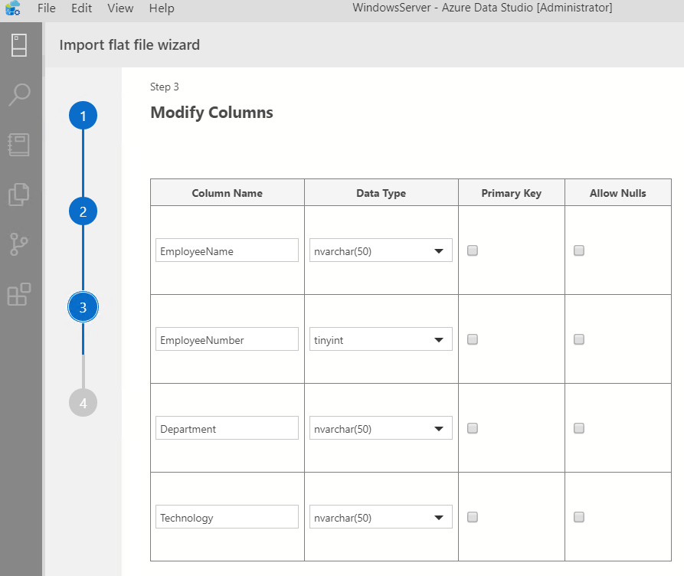
Task: Expand the tinyint data type dropdown
Action: pos(381,339)
